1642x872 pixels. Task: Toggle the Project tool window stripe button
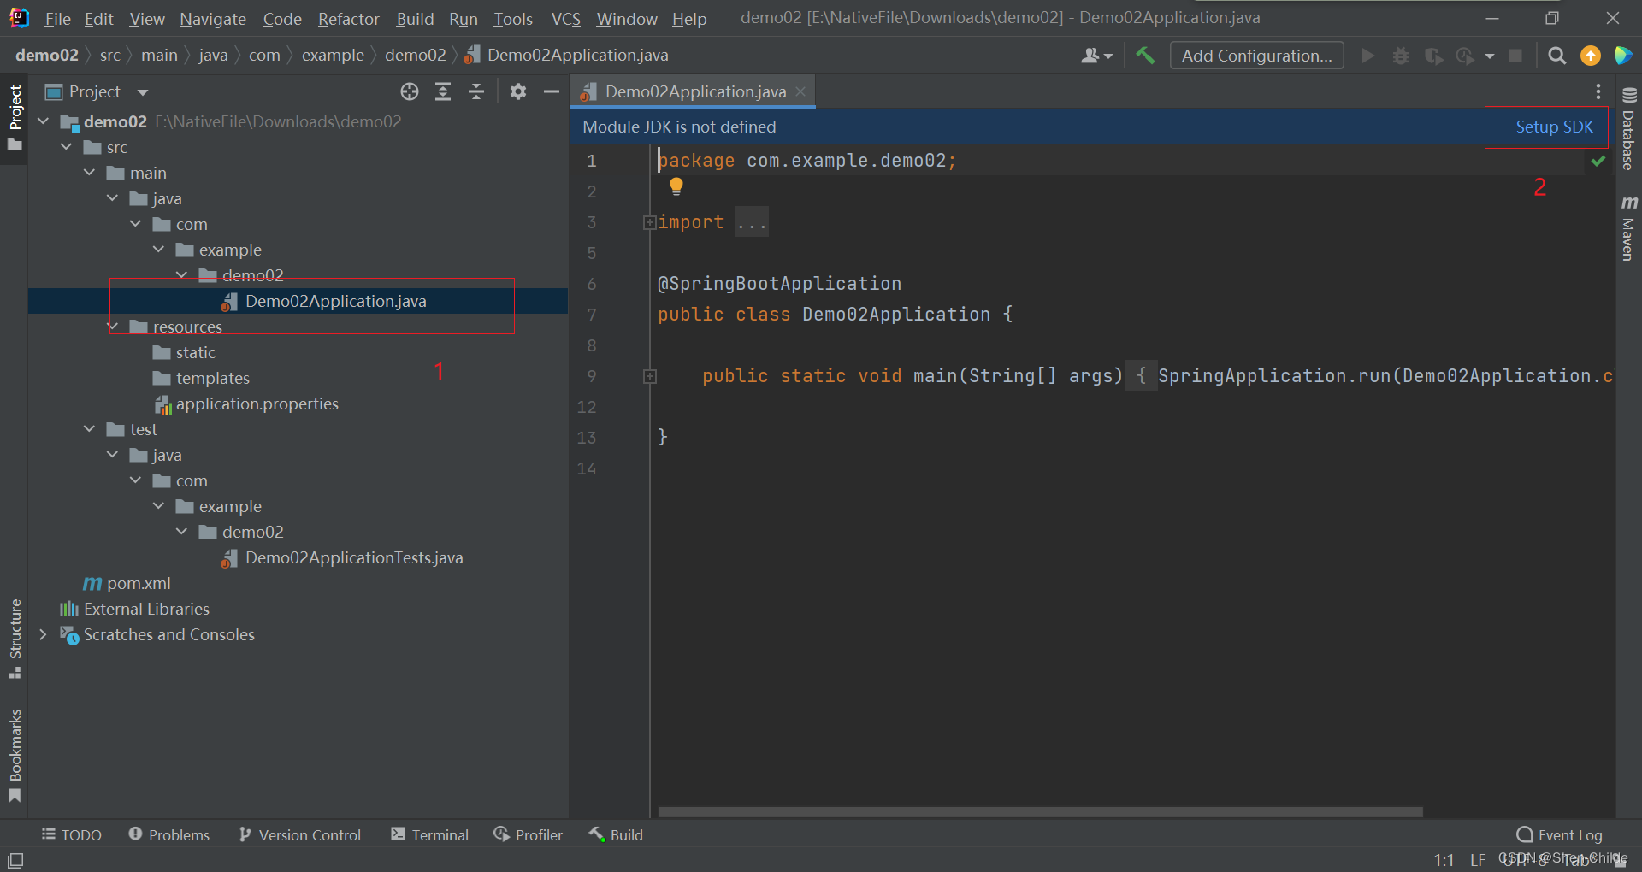[15, 118]
